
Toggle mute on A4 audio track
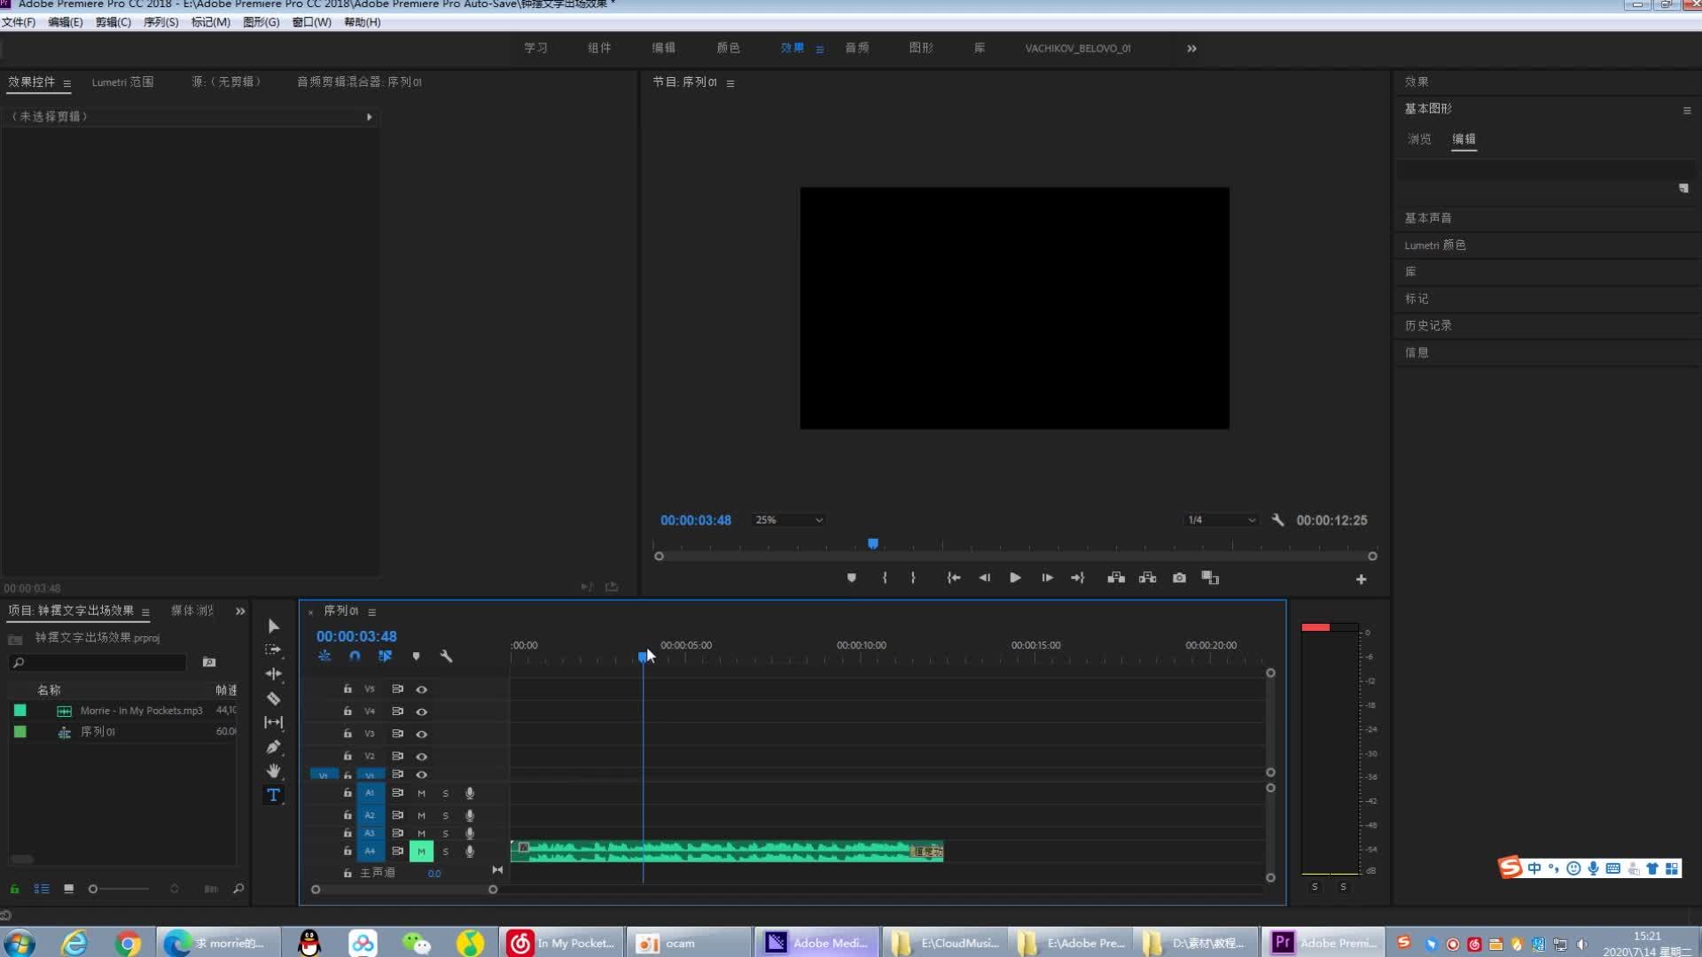click(421, 851)
